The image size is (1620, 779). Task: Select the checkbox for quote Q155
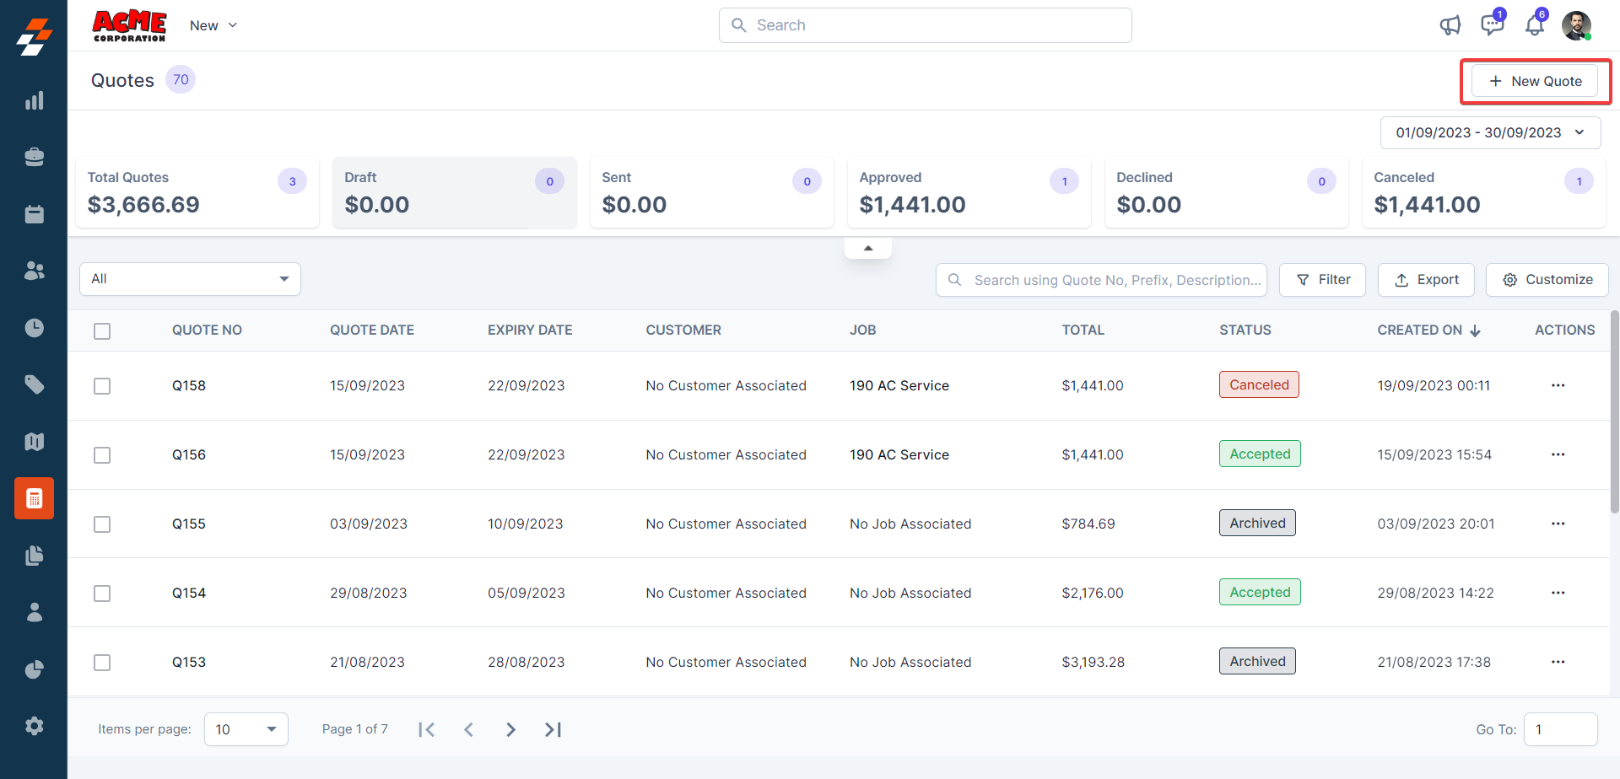point(102,524)
